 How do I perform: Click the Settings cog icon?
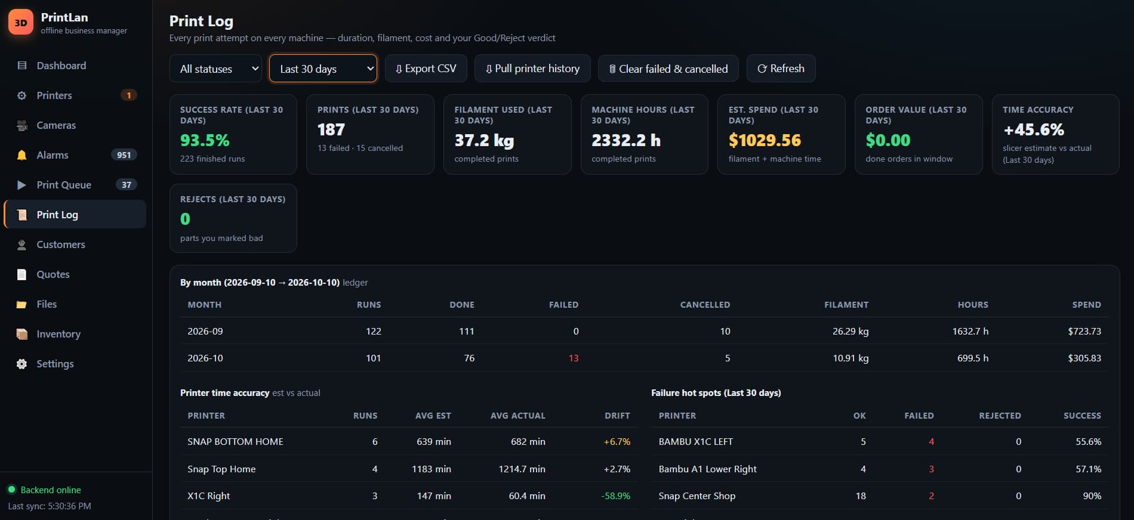pyautogui.click(x=22, y=364)
